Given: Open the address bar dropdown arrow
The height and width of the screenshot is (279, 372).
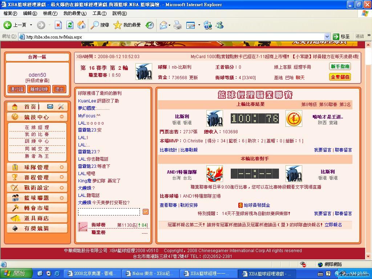Looking at the screenshot, I should [x=327, y=37].
